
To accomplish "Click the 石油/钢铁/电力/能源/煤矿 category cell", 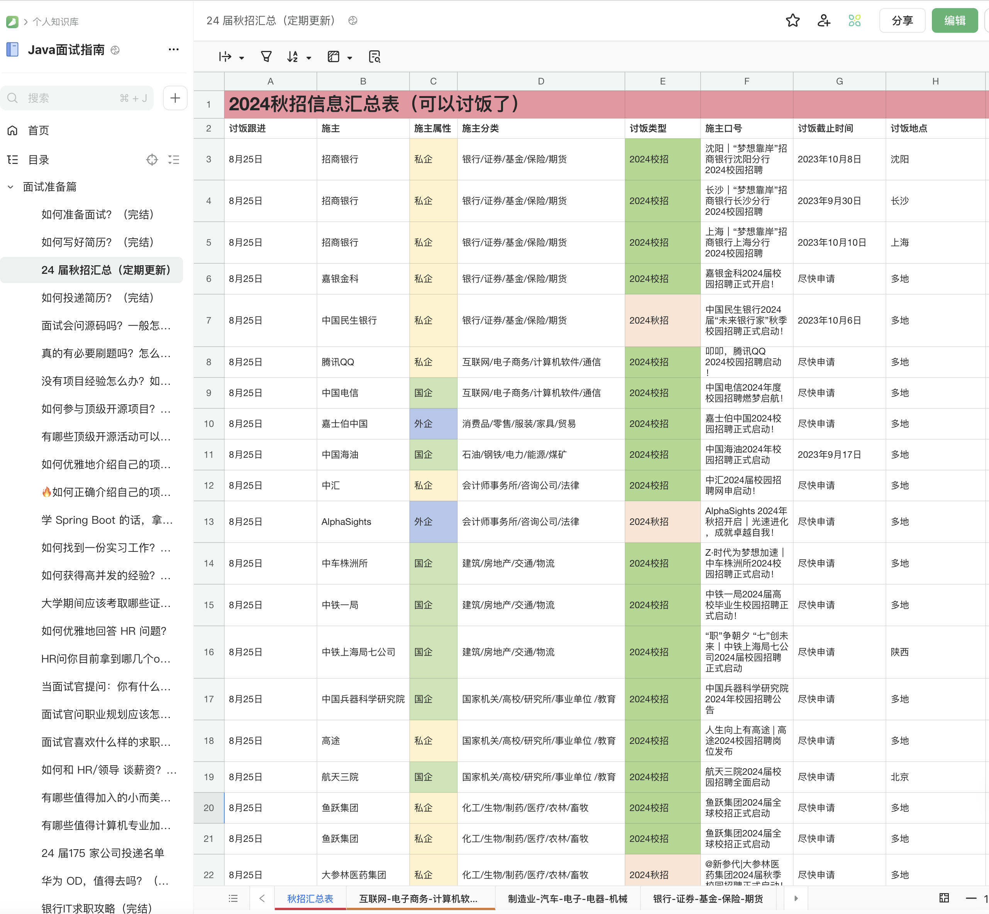I will point(540,454).
